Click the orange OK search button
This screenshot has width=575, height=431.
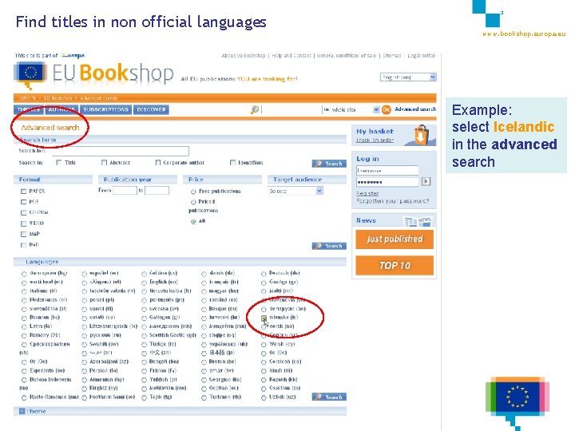(x=387, y=109)
